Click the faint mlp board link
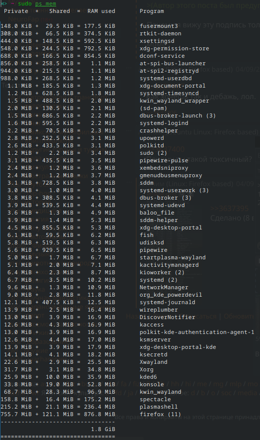The width and height of the screenshot is (260, 440). (235, 384)
